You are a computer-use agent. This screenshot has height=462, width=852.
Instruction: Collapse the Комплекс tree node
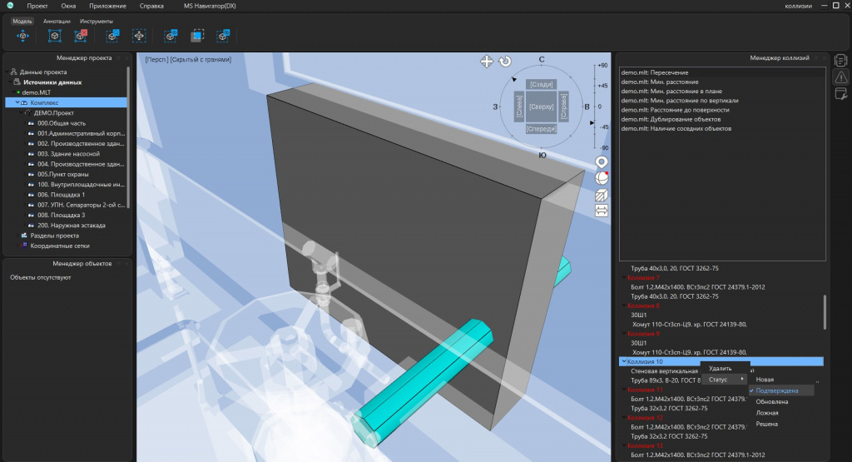coord(17,102)
